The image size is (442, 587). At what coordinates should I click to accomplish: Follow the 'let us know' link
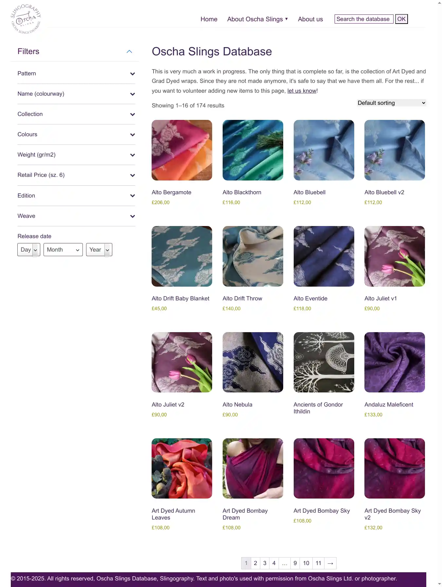pos(302,91)
